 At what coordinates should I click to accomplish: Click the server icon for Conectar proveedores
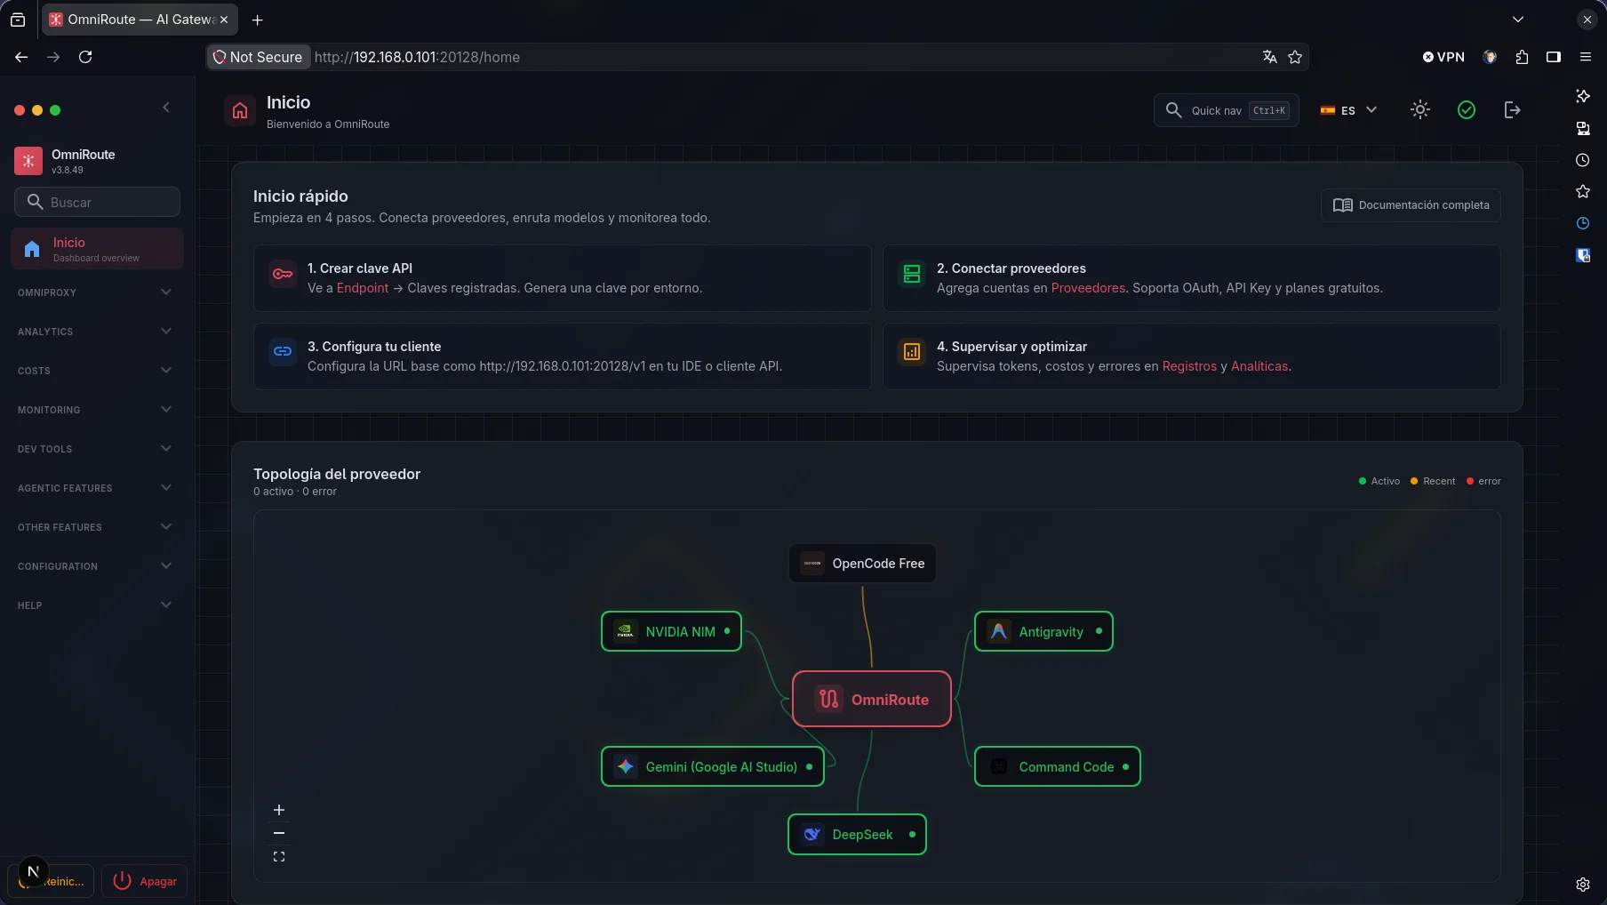tap(912, 274)
